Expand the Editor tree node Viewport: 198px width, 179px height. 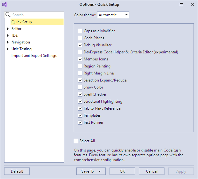[x=8, y=29]
